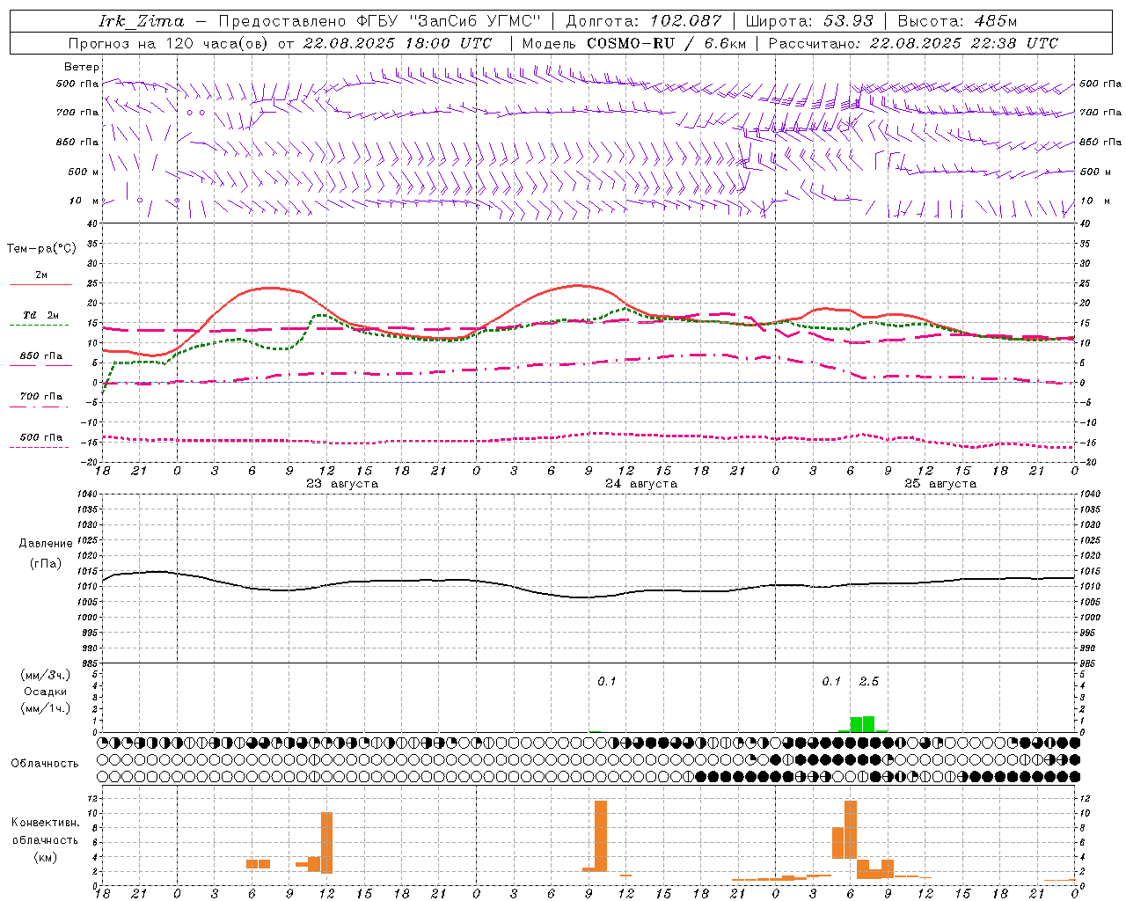Viewport: 1126px width, 901px height.
Task: Click the Давление pressure panel label
Action: [46, 544]
